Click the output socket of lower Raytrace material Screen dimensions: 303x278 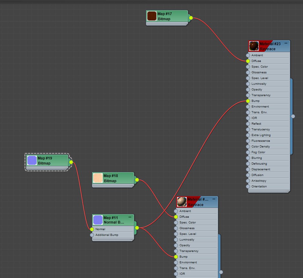(x=221, y=272)
